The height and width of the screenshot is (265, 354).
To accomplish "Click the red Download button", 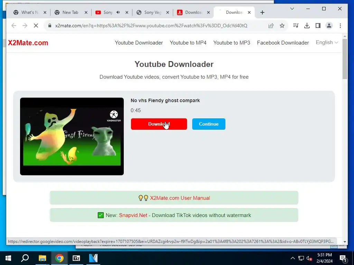I will click(x=159, y=124).
